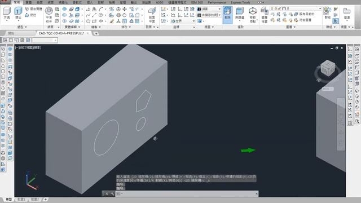Select the Rectangle drawing tool

pyautogui.click(x=94, y=21)
